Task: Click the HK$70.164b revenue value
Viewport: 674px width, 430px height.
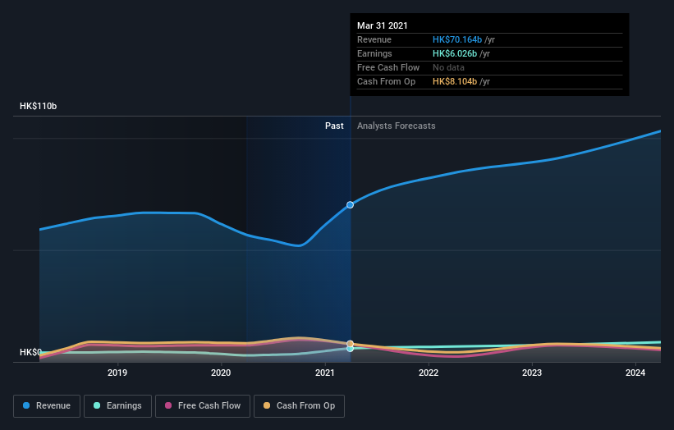Action: tap(457, 39)
